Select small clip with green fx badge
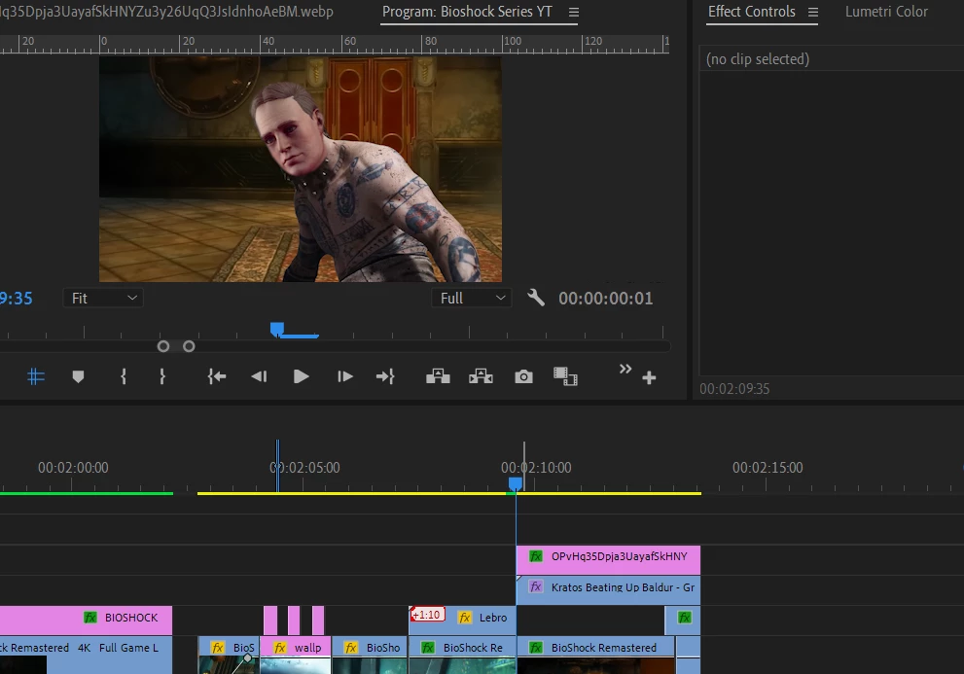The image size is (964, 674). [683, 620]
